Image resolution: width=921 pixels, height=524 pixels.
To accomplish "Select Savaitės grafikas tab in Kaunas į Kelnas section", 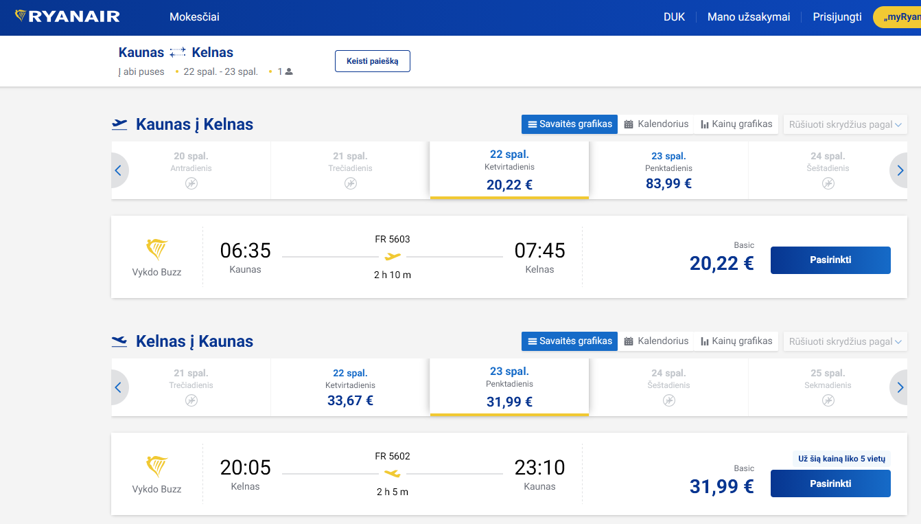I will coord(570,124).
